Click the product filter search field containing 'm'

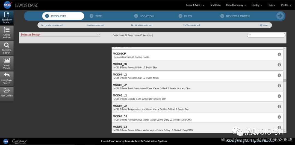click(x=266, y=35)
